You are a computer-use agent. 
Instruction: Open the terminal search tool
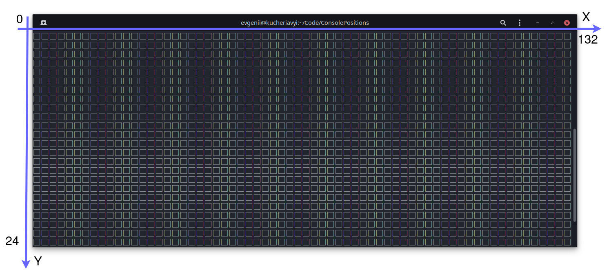[x=503, y=23]
